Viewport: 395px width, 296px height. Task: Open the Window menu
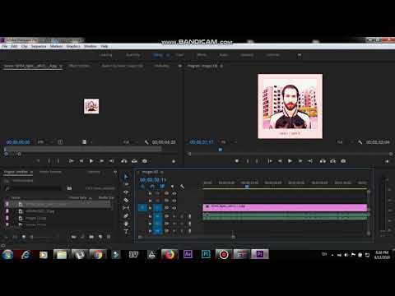pos(91,46)
